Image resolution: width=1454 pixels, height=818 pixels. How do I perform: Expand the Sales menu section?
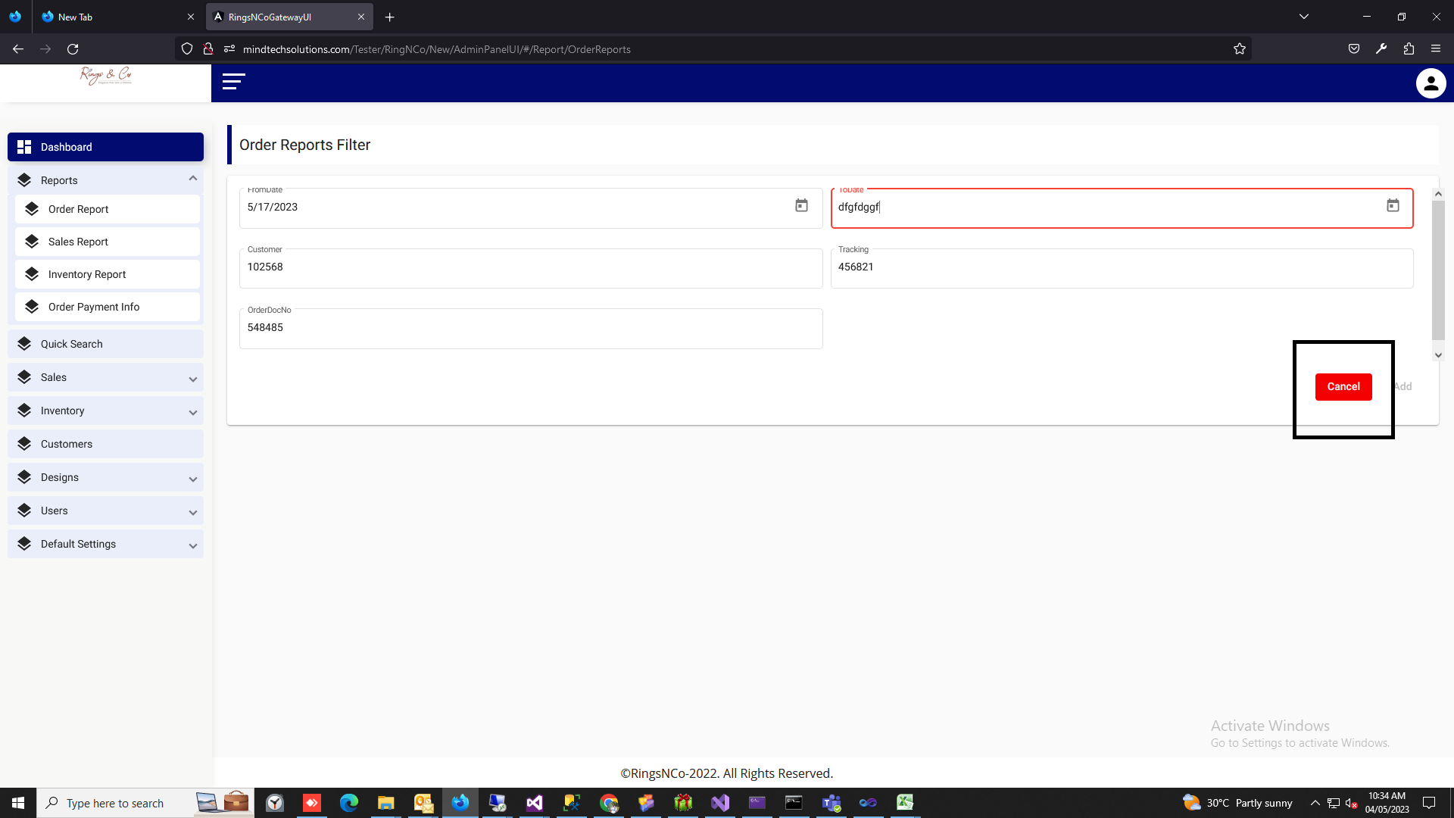[x=192, y=378]
